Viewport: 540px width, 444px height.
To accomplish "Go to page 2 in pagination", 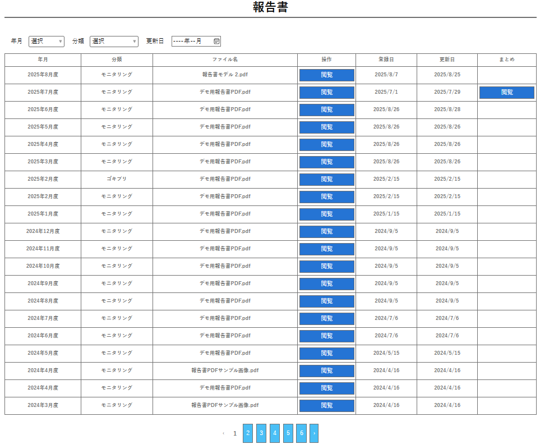I will pos(248,433).
